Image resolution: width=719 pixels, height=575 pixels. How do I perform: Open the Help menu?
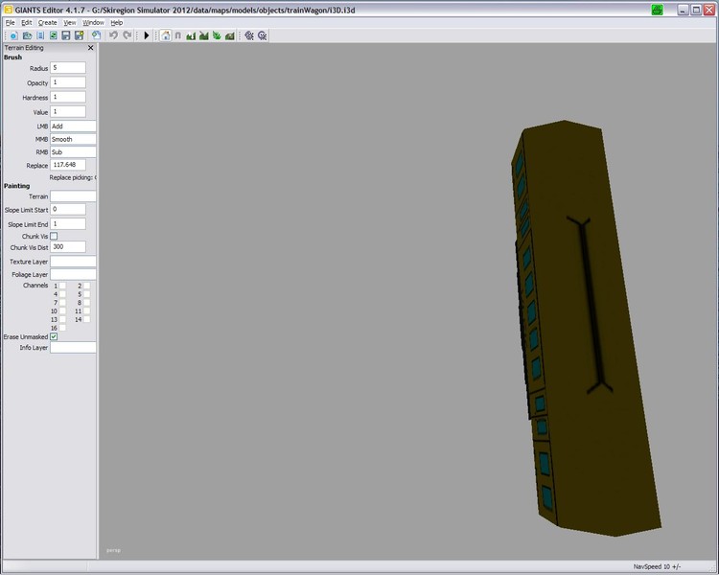tap(116, 22)
